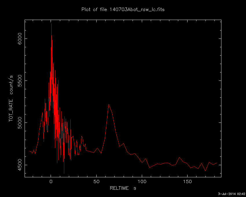Click the y-axis tick label '5500'

(20, 81)
